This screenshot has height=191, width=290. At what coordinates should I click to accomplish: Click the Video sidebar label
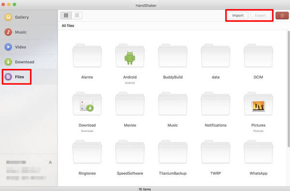(x=20, y=47)
